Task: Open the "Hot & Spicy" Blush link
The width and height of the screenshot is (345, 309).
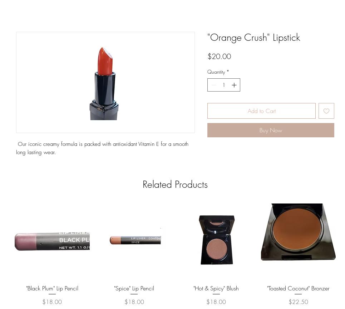Action: [x=216, y=289]
